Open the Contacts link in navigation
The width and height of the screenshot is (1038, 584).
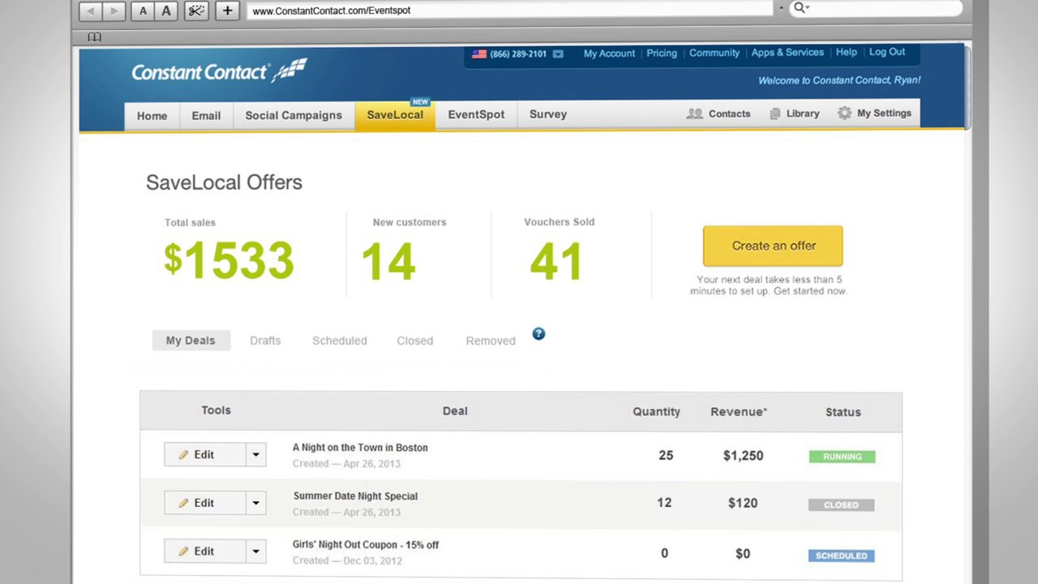pyautogui.click(x=730, y=114)
